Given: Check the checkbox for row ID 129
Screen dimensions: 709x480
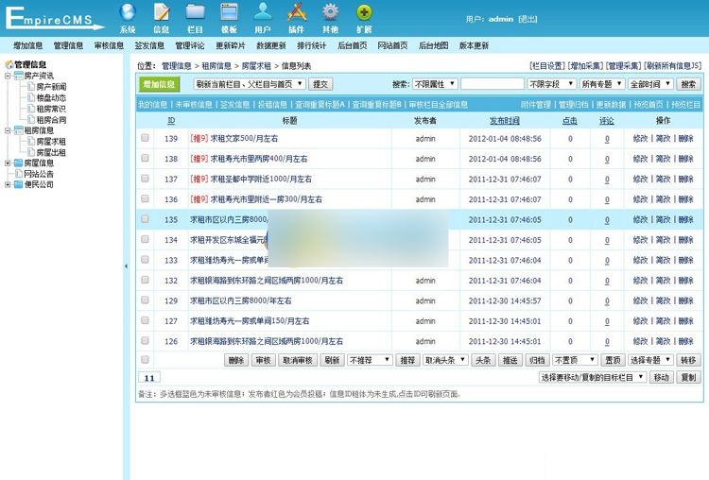Looking at the screenshot, I should click(145, 300).
